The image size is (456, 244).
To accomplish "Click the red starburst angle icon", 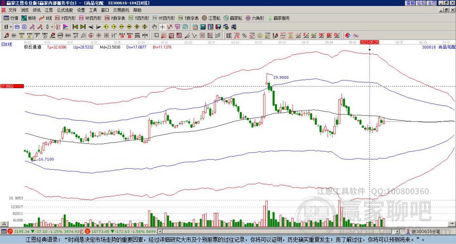I will [x=98, y=36].
